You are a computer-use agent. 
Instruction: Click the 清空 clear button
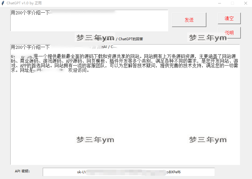pyautogui.click(x=229, y=18)
